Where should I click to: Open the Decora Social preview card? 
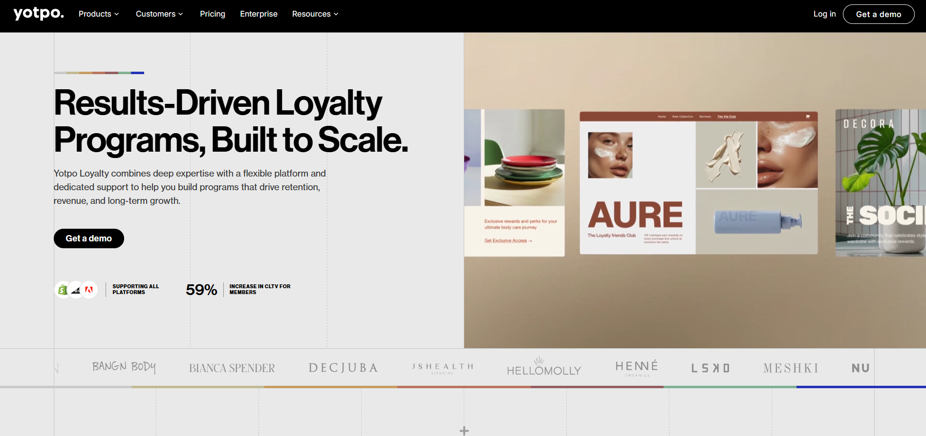(x=881, y=183)
